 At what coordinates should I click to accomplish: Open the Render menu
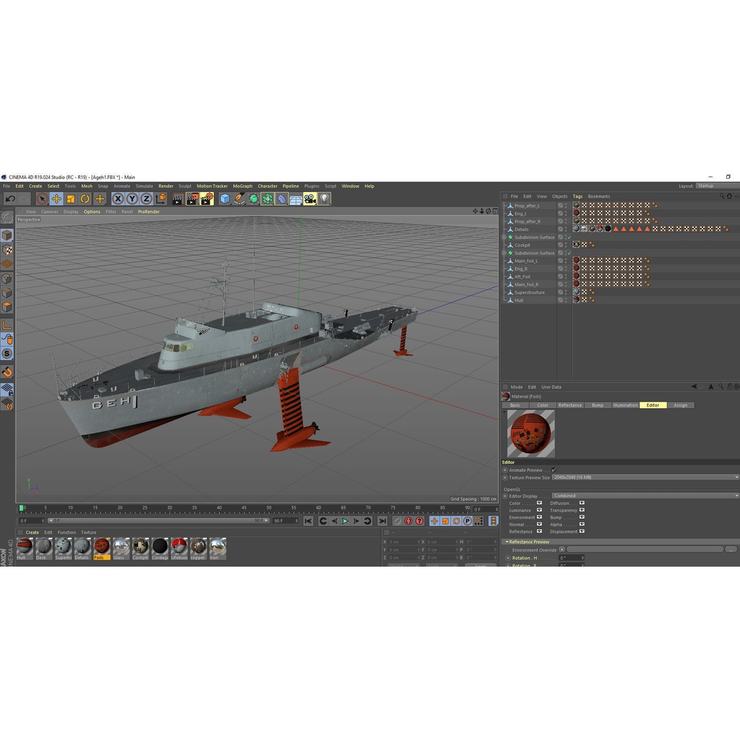point(166,186)
